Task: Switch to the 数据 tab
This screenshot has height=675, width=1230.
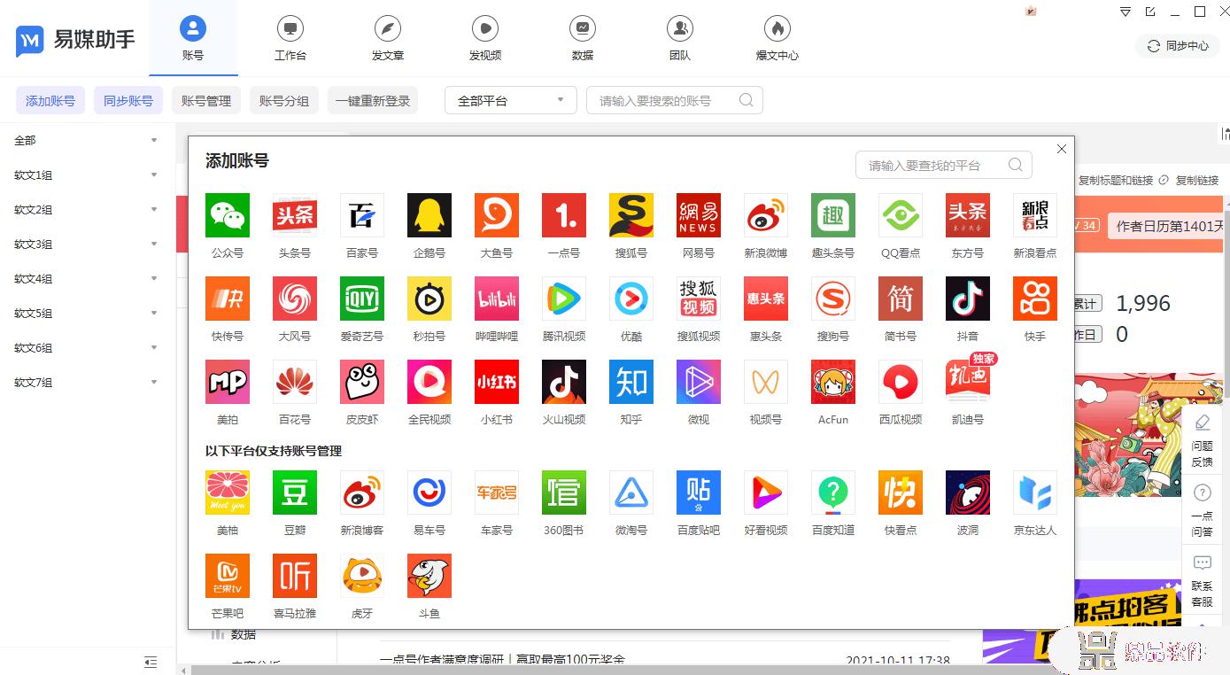Action: 583,38
